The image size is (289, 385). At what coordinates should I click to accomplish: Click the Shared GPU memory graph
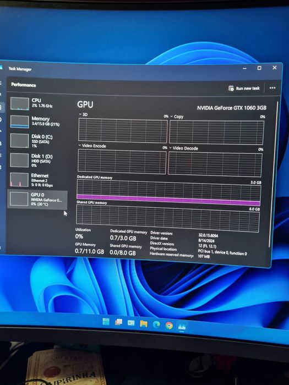pos(168,218)
